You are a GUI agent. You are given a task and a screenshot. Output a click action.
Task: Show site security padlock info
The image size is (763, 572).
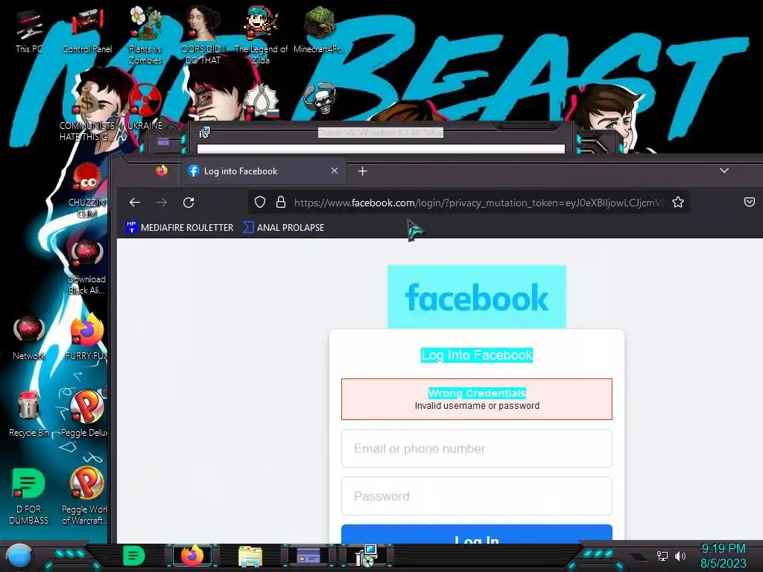[281, 202]
